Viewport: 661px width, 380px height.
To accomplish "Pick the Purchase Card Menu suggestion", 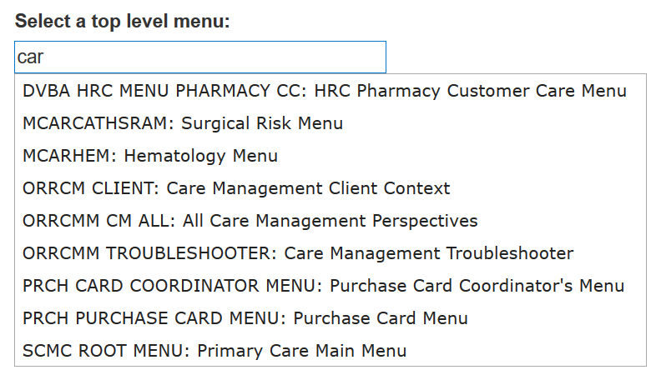I will point(381,318).
